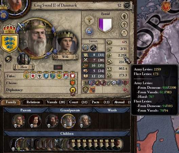Click the yellow Danmark lions coat of arms

point(9,43)
